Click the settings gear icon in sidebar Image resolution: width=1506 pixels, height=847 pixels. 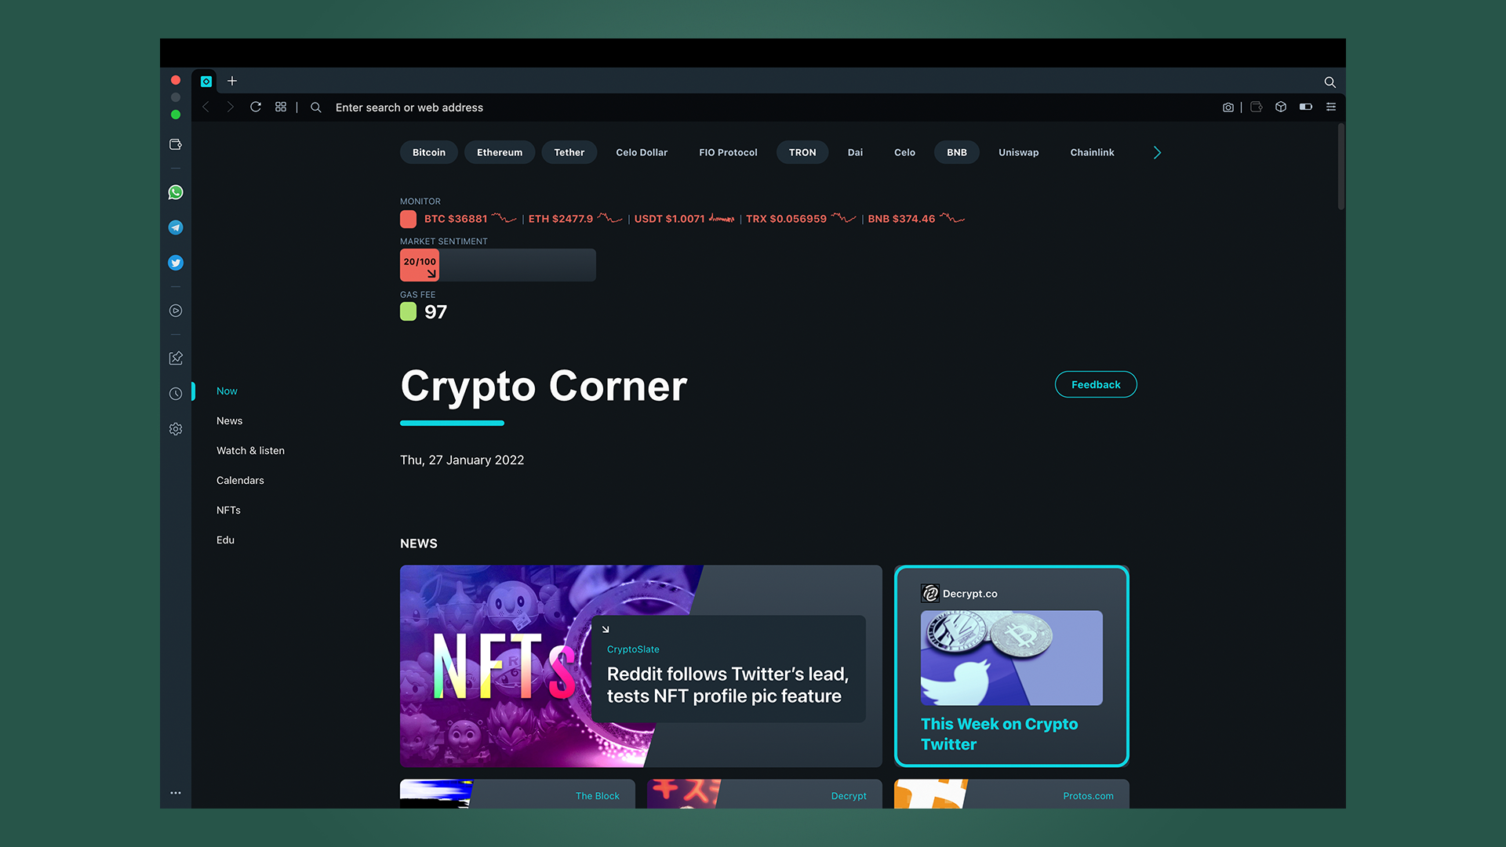tap(175, 428)
